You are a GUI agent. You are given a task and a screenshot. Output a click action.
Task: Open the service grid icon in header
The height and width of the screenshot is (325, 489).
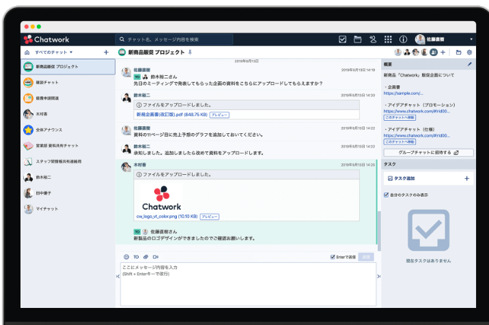tap(388, 40)
